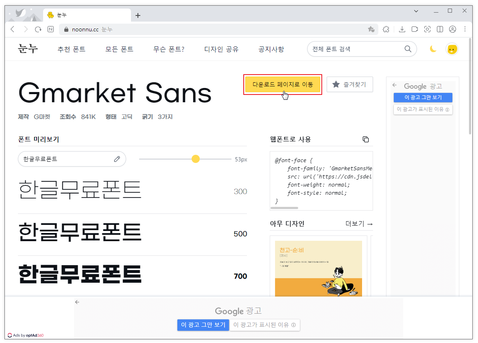Viewport: 478px width, 343px height.
Task: Open the browser profile account icon
Action: (x=453, y=29)
